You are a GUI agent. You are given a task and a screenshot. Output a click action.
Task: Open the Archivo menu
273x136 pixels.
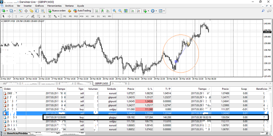(x=9, y=6)
